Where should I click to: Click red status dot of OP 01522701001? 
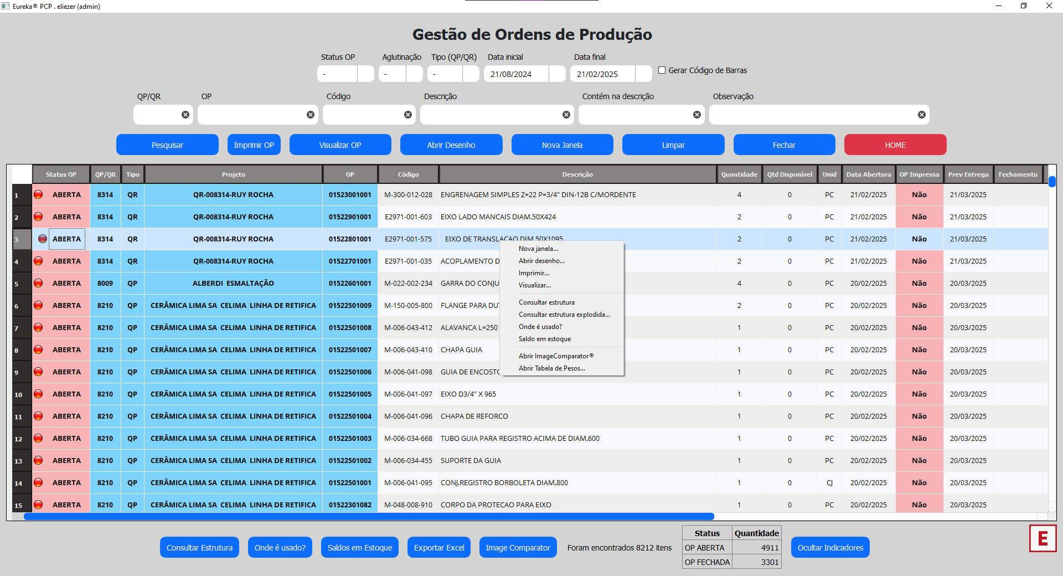(38, 261)
